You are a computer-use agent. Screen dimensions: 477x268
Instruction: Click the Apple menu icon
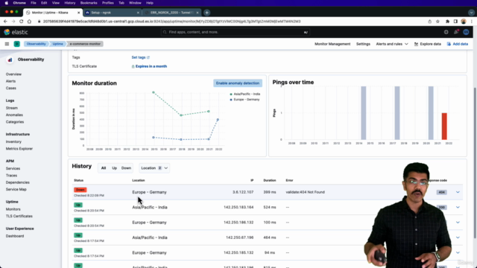pos(7,3)
